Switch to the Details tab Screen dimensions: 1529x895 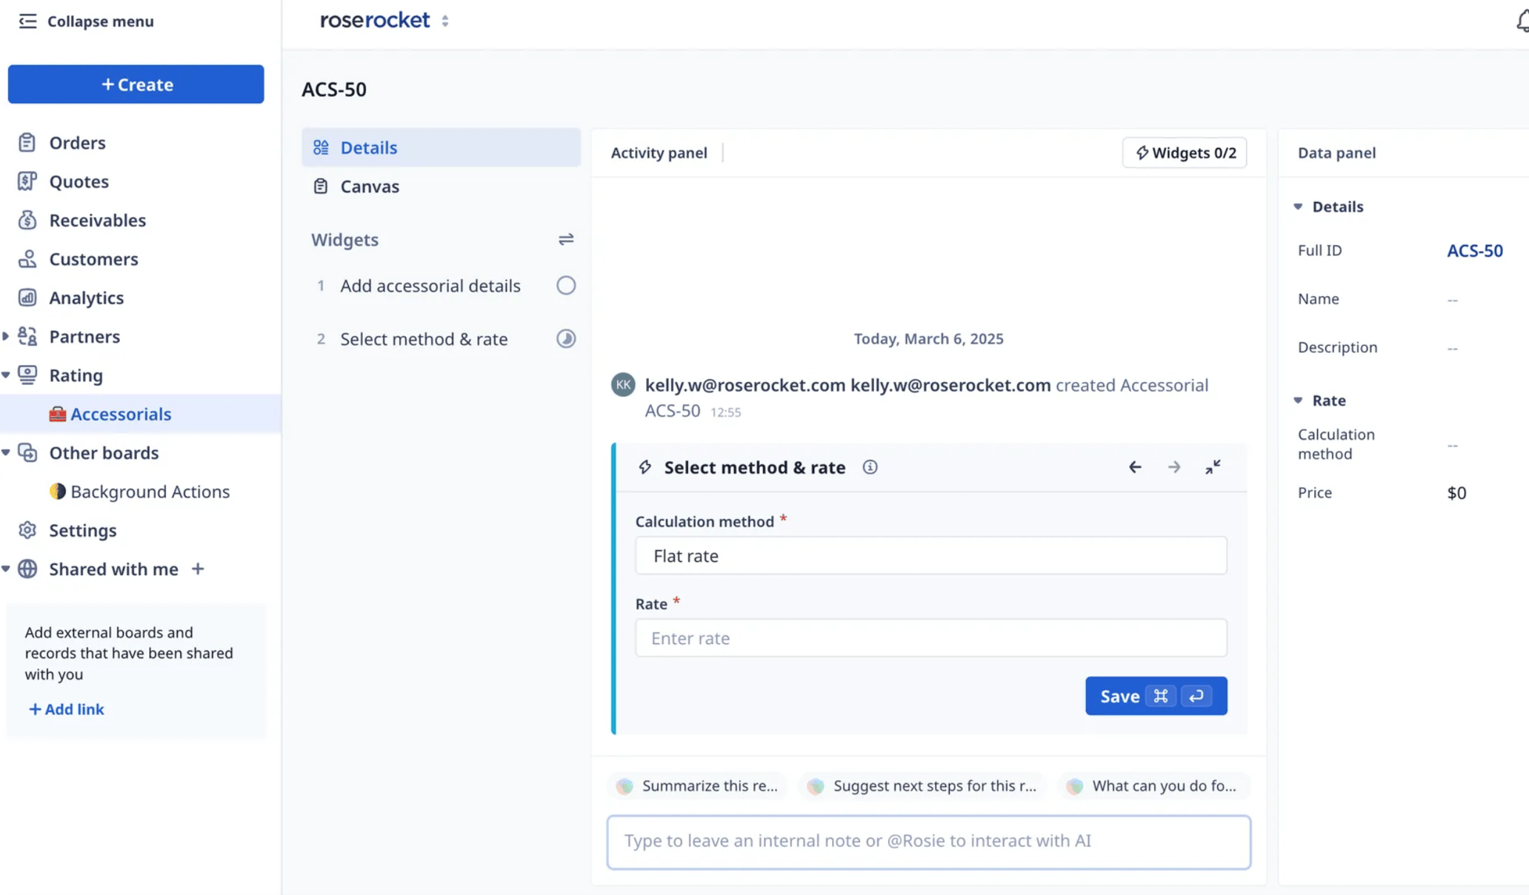(441, 147)
